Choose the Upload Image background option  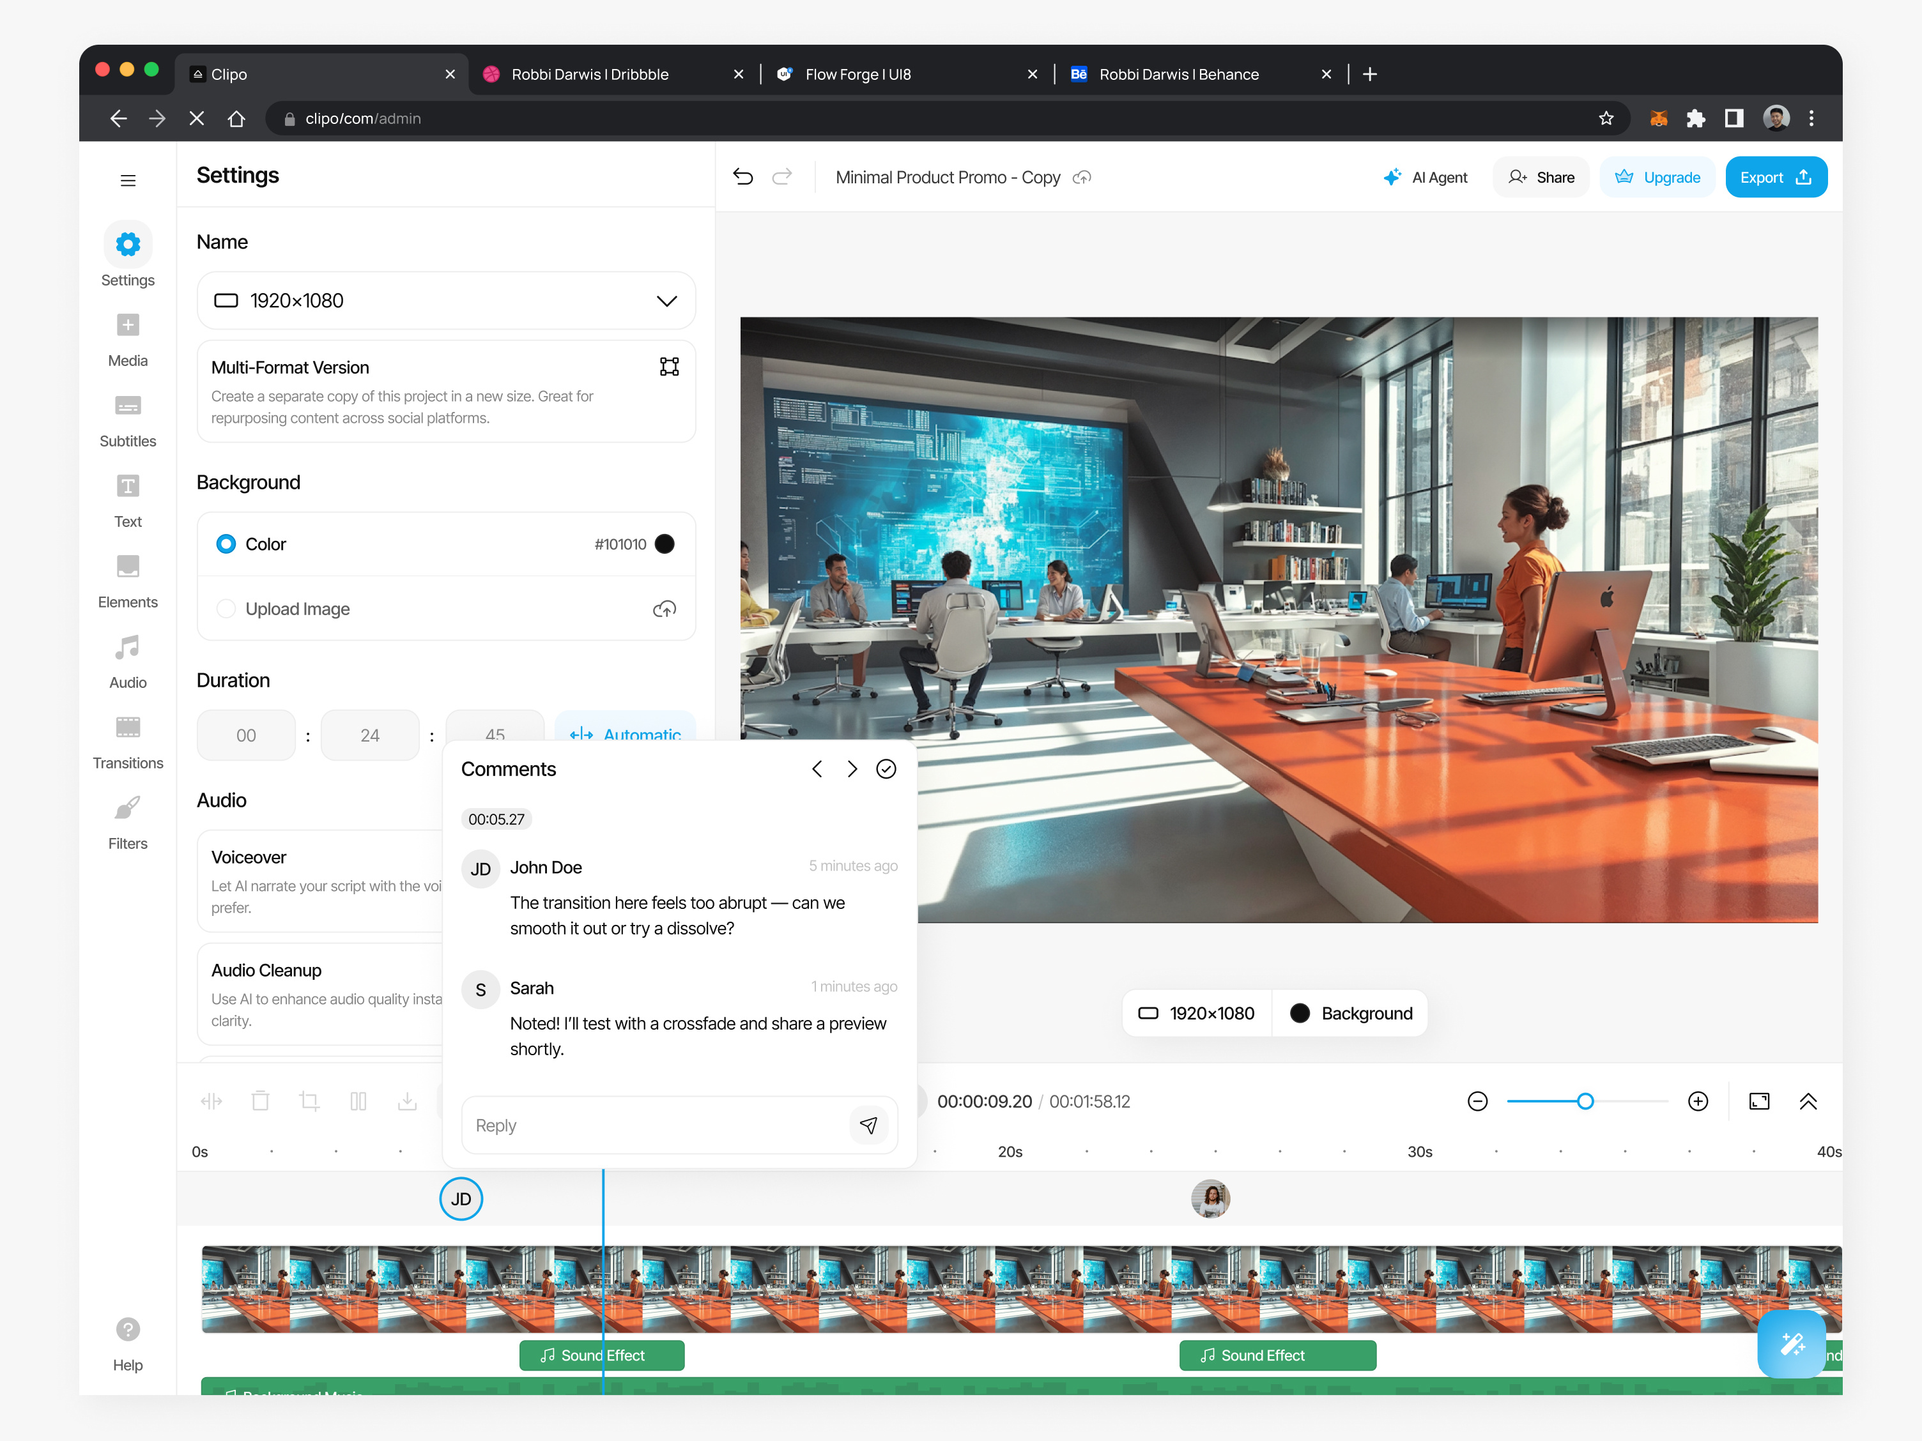pos(226,608)
